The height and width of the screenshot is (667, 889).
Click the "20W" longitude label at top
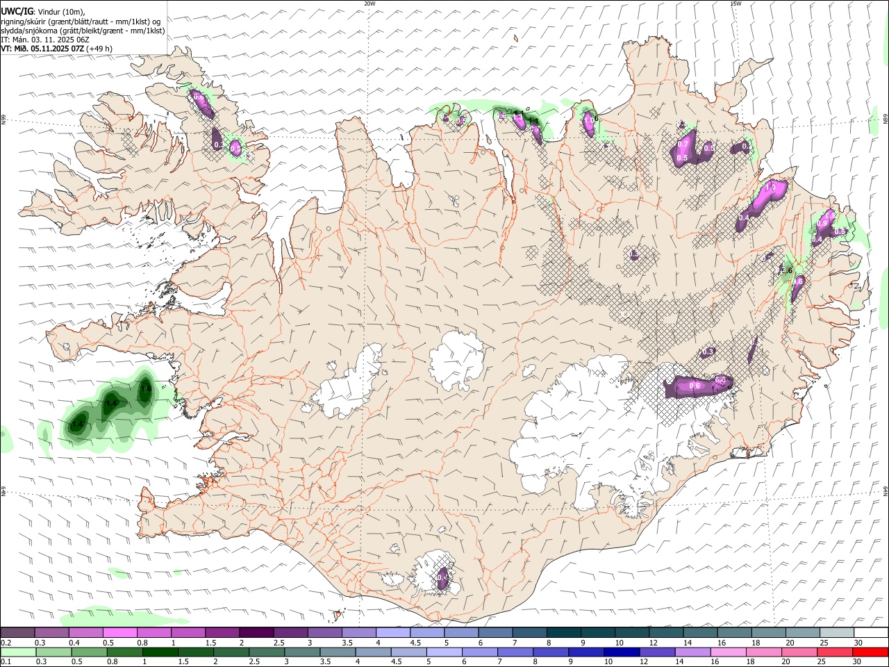(x=369, y=3)
